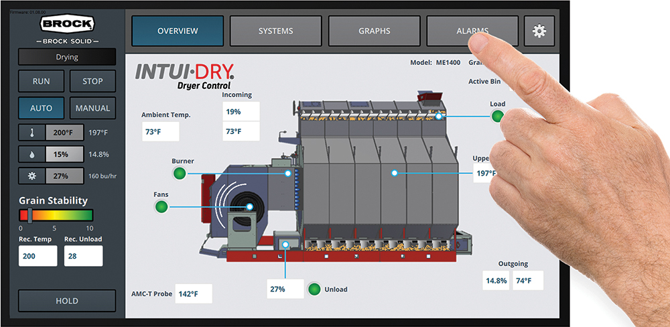Select the thermometer temperature setpoint icon
670x327 pixels.
click(x=31, y=133)
